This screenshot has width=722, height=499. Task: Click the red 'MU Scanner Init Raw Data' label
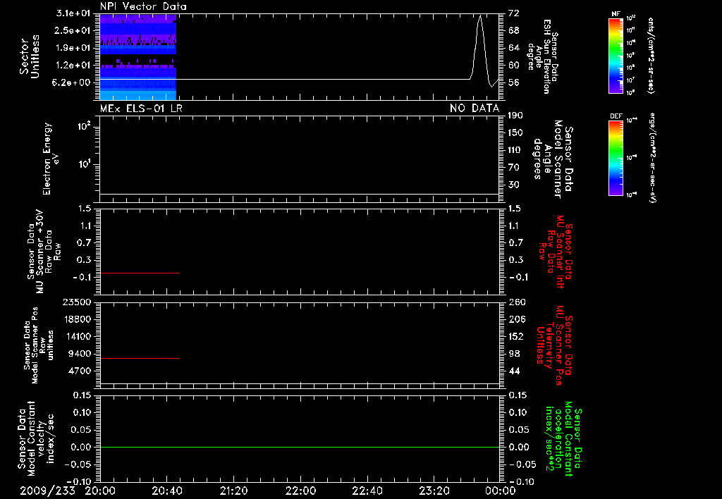tap(556, 252)
